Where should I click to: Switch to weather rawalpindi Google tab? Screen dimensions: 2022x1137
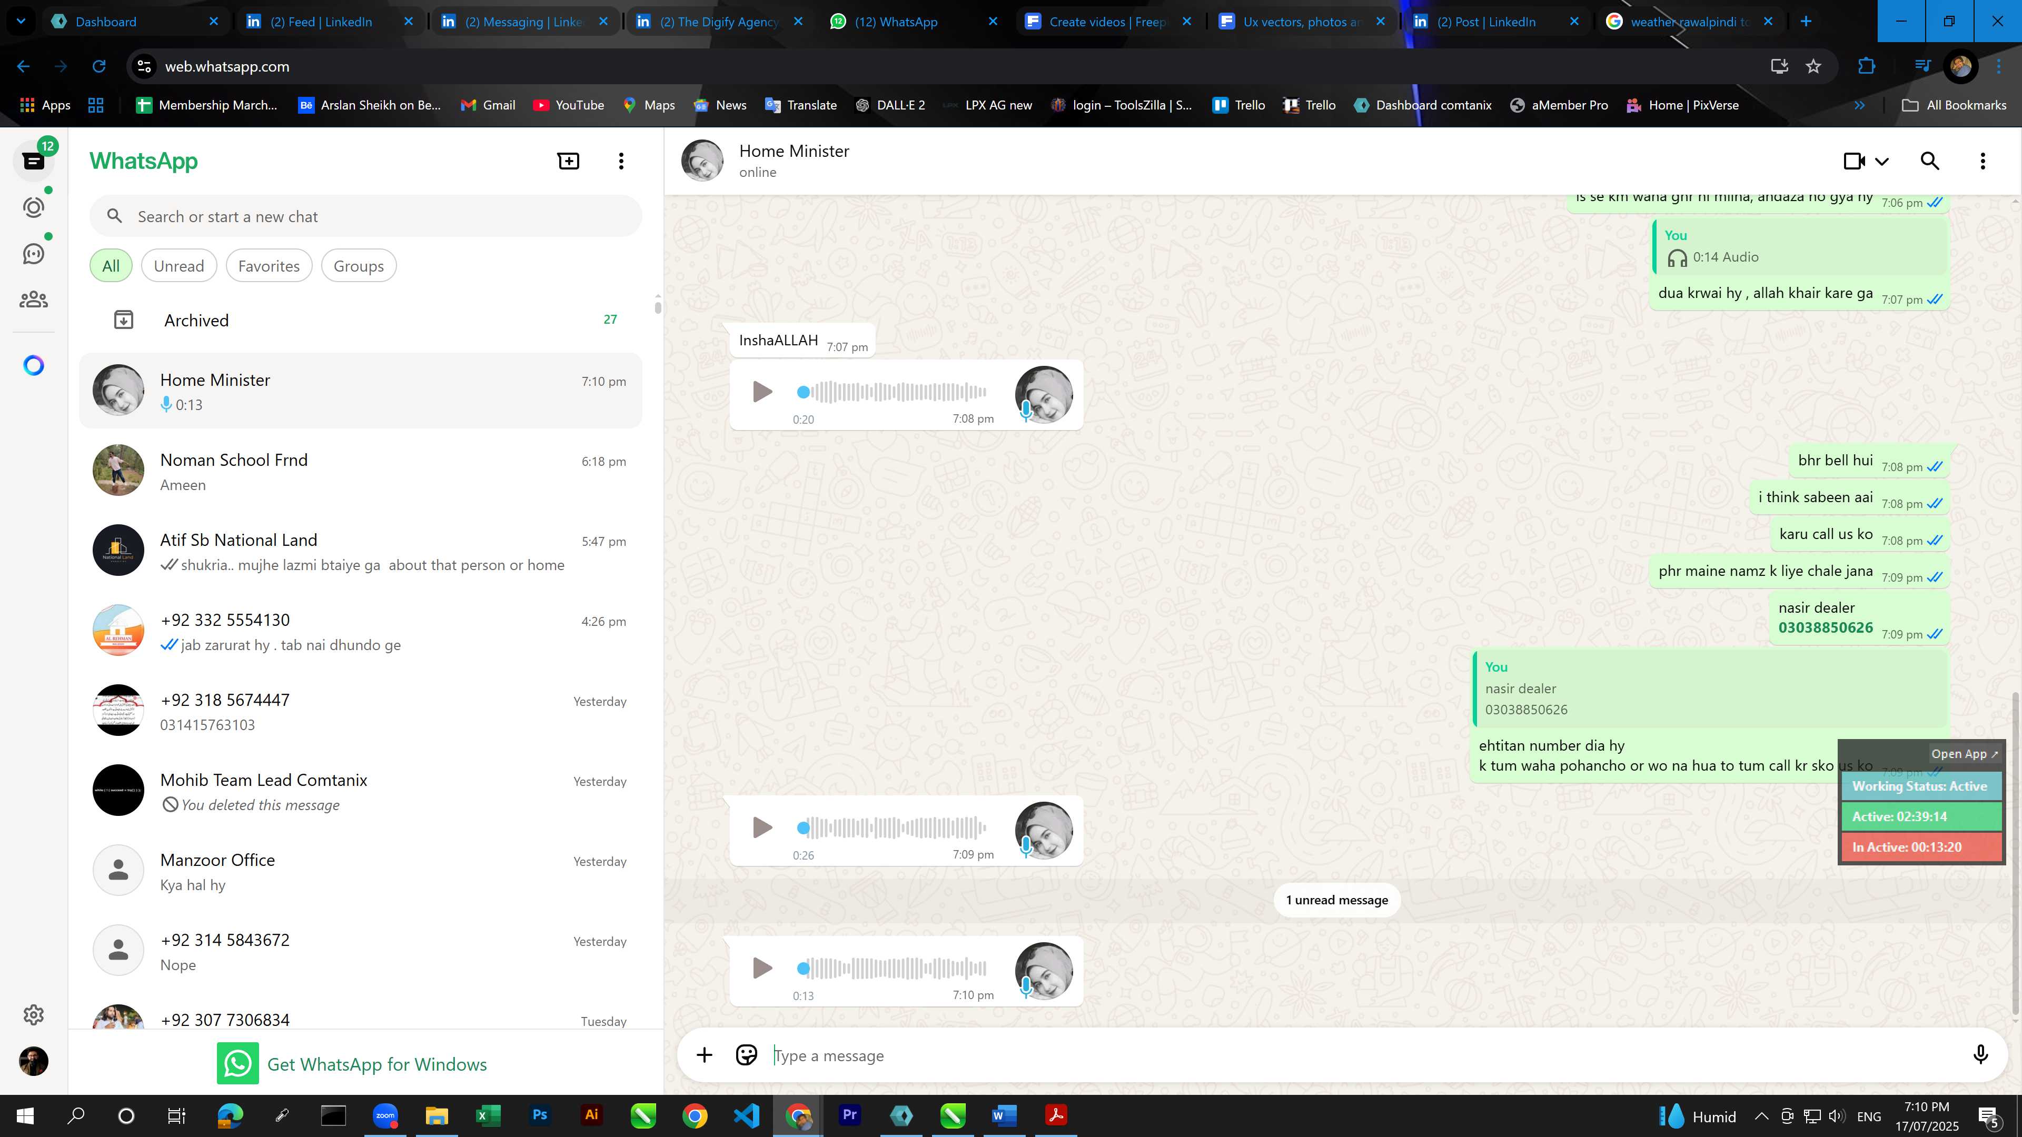coord(1690,21)
